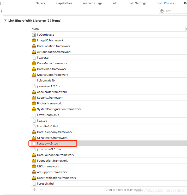Open the General tab

(x=41, y=3)
